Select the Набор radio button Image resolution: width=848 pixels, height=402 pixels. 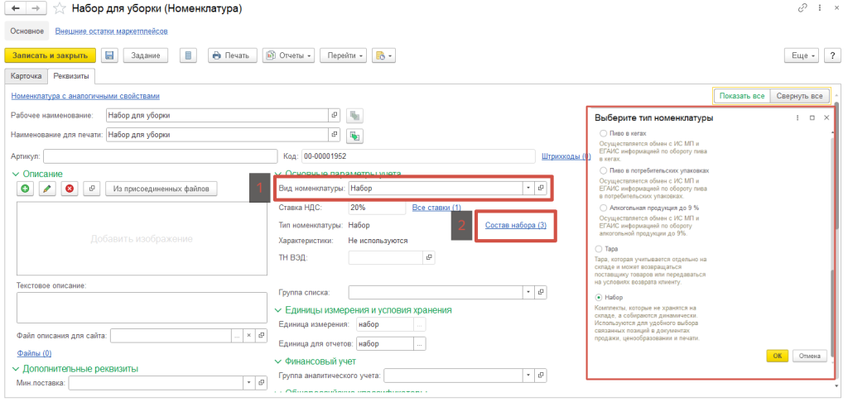pos(600,297)
